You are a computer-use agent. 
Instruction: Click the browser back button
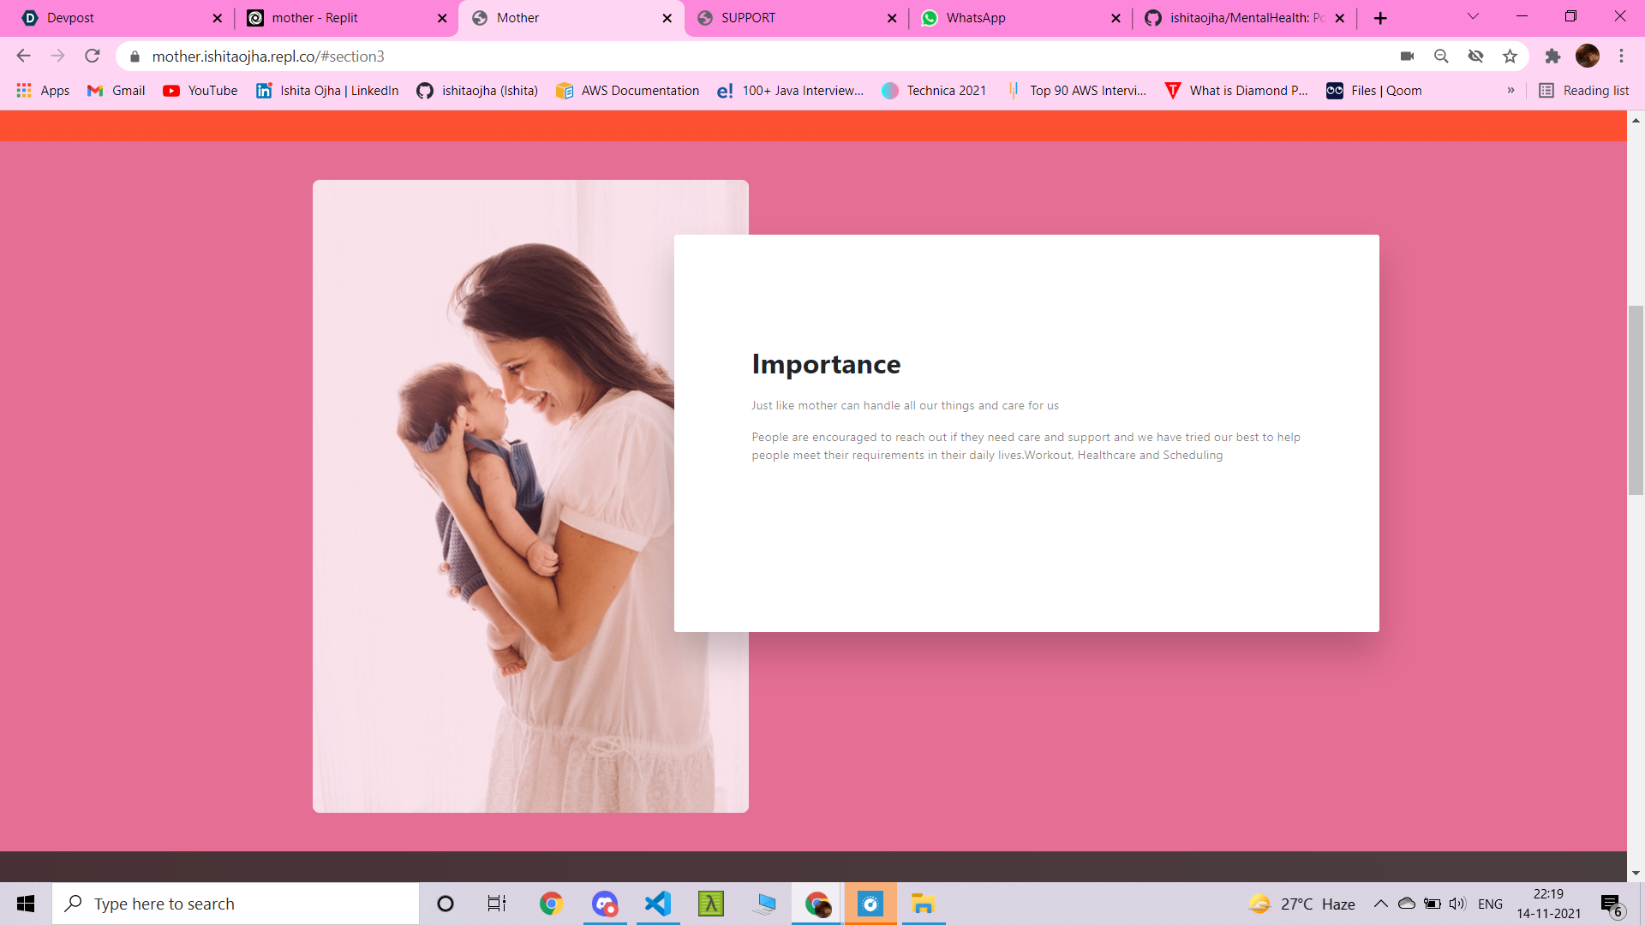22,57
